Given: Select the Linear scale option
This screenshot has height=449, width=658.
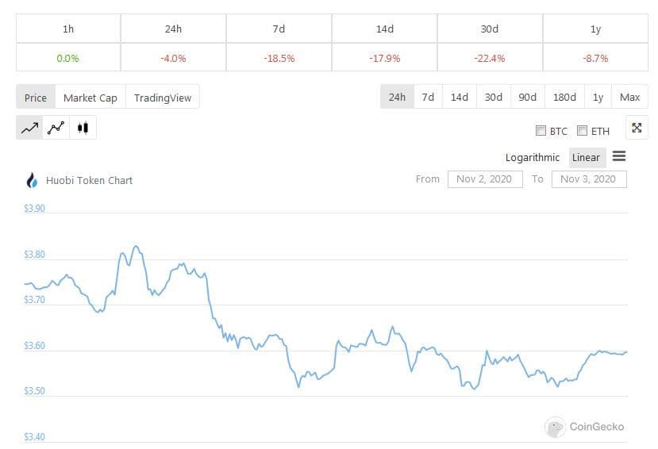Looking at the screenshot, I should tap(586, 158).
